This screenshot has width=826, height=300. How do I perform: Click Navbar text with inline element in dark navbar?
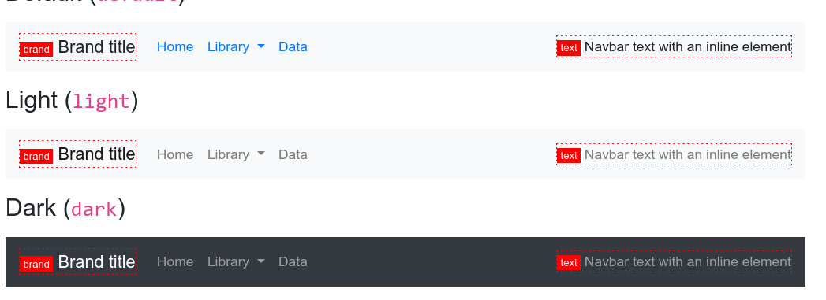pyautogui.click(x=688, y=261)
